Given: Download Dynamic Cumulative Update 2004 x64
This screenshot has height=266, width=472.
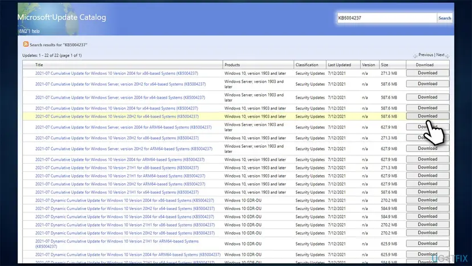Looking at the screenshot, I should coord(428,216).
